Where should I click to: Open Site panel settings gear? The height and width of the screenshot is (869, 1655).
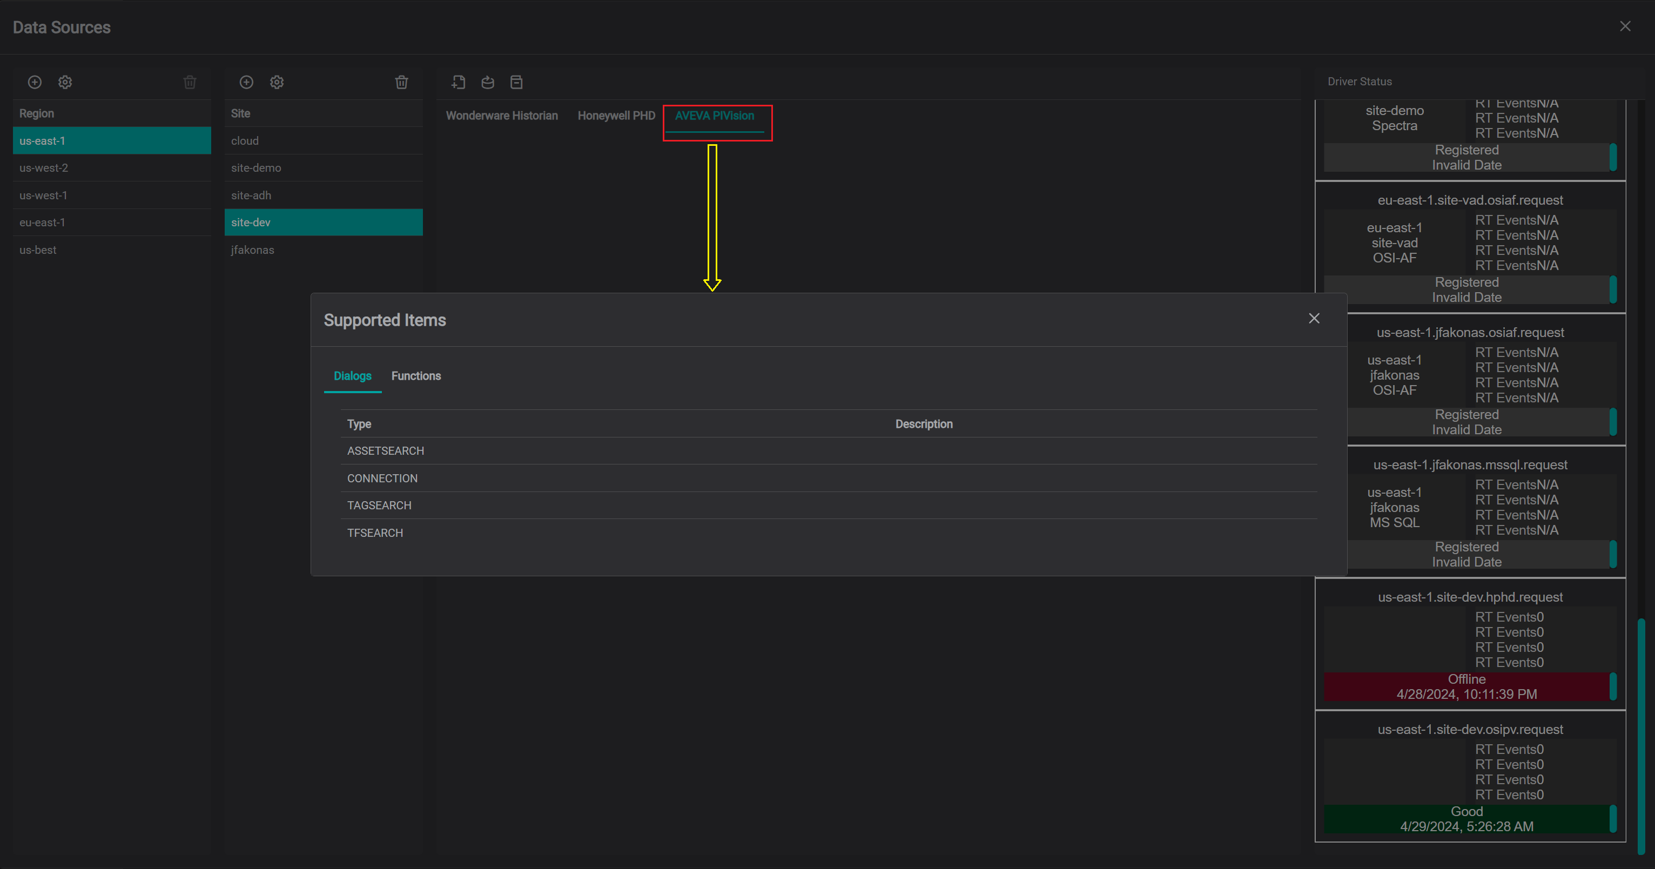click(x=277, y=82)
